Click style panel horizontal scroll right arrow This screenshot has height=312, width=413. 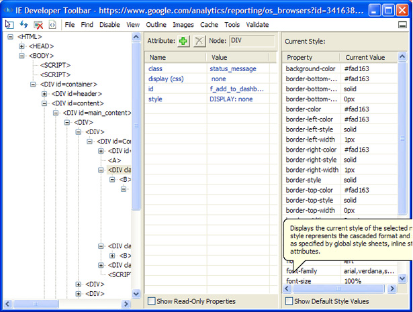392,289
